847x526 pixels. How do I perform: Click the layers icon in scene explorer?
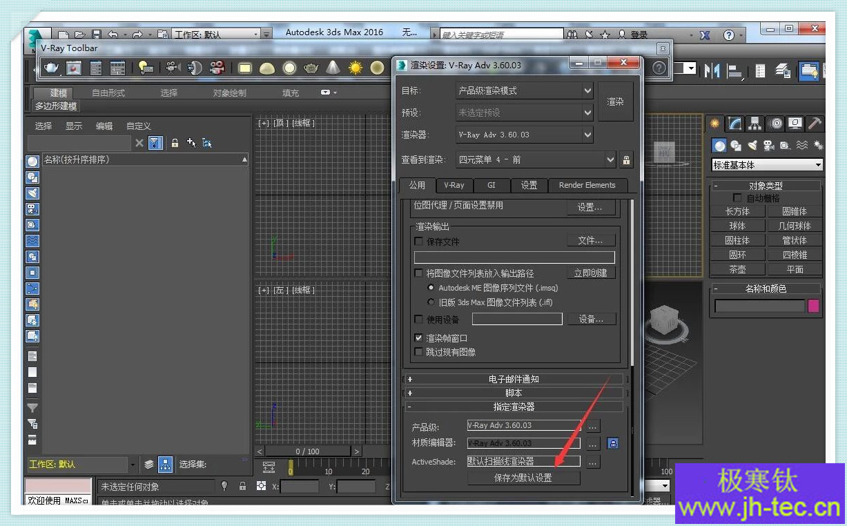148,465
